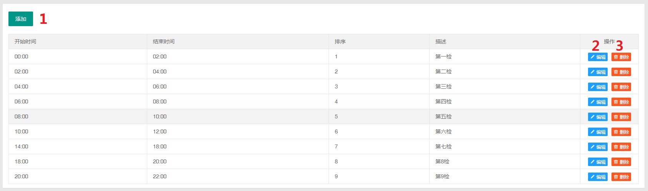
Task: Edit the 第9检 row
Action: pyautogui.click(x=598, y=177)
